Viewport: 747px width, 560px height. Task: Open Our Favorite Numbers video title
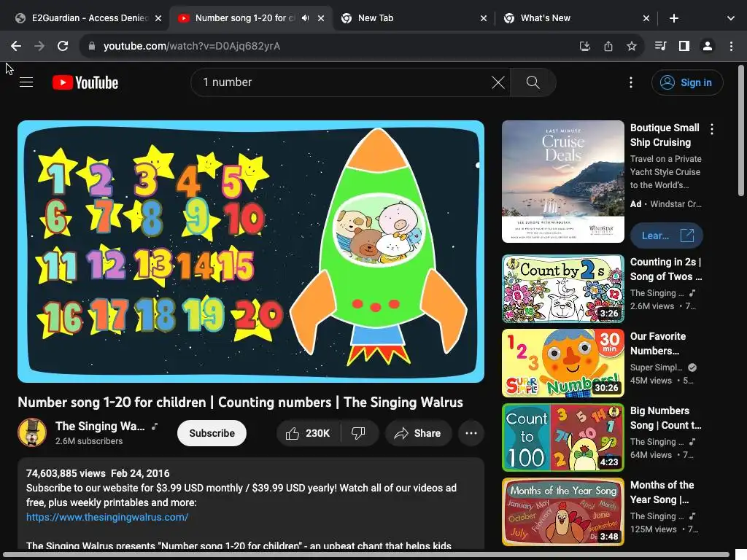click(658, 343)
